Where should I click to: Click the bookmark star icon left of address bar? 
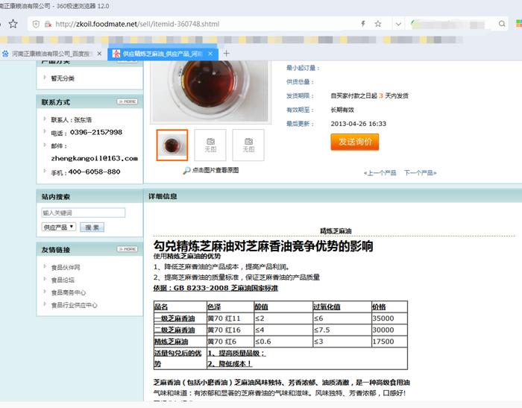point(13,24)
